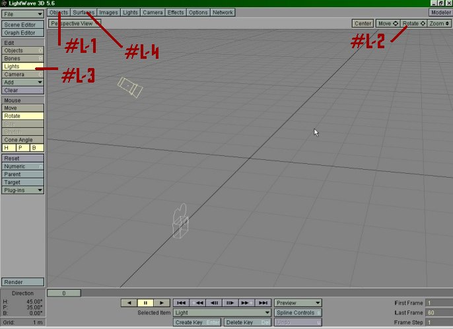
Task: Open the Scene Editor
Action: point(23,25)
